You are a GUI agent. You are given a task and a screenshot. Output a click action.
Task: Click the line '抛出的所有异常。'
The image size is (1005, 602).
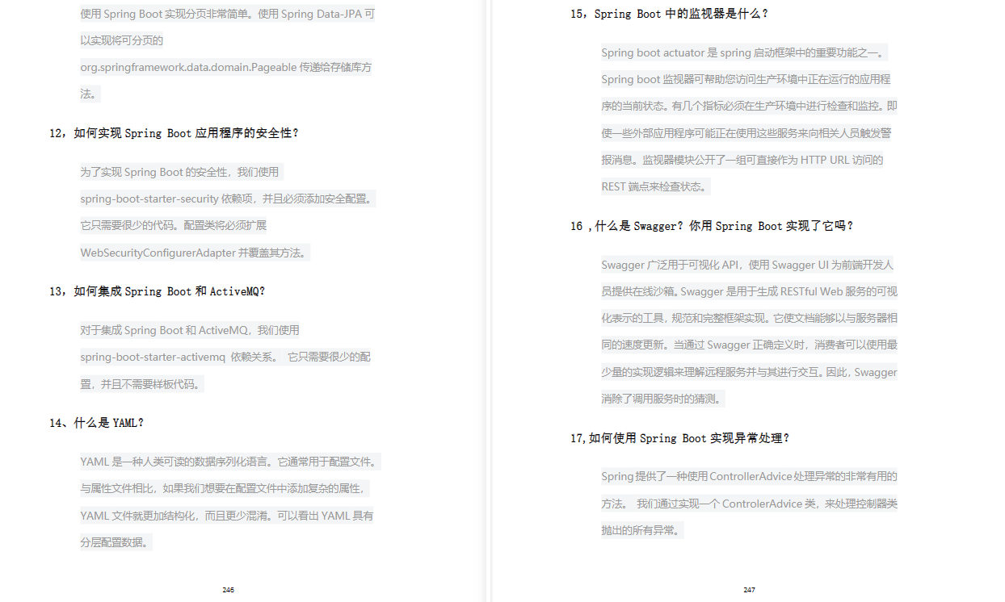[x=642, y=530]
